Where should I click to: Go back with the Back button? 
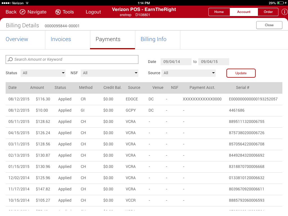click(x=11, y=12)
